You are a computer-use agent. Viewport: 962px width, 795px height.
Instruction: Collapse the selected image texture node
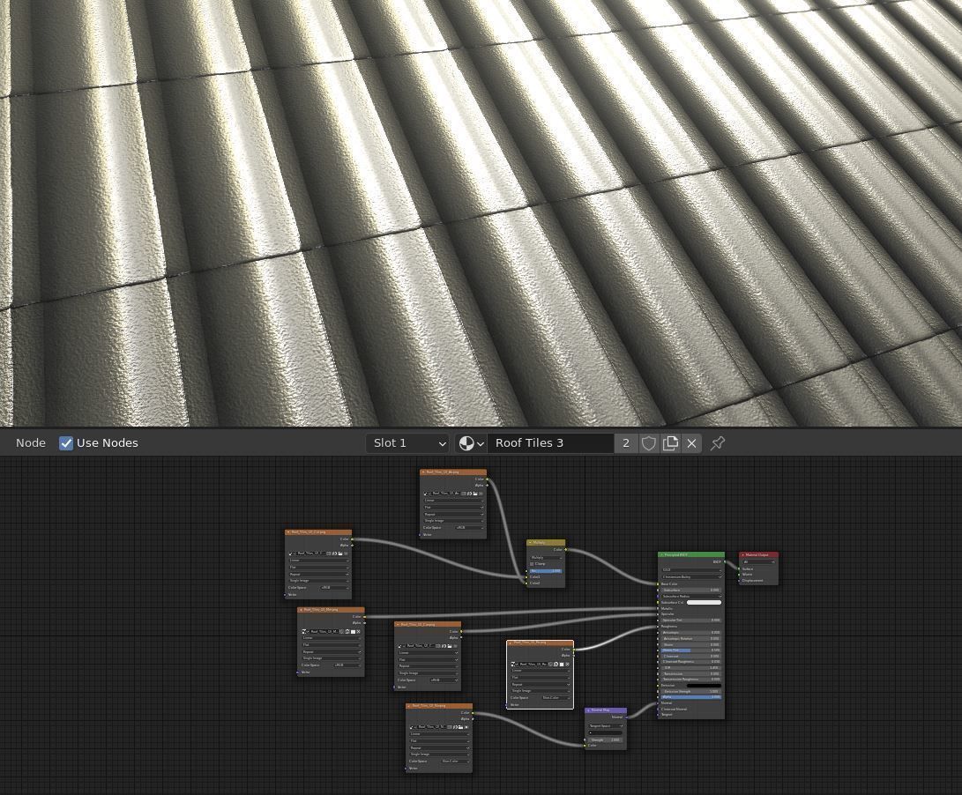tap(511, 643)
